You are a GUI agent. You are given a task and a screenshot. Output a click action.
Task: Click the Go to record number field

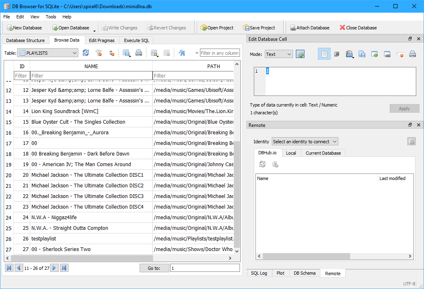pos(205,268)
